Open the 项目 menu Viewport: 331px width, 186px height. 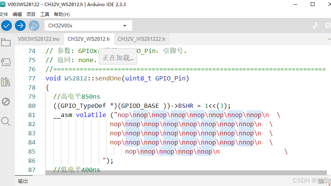[31, 14]
